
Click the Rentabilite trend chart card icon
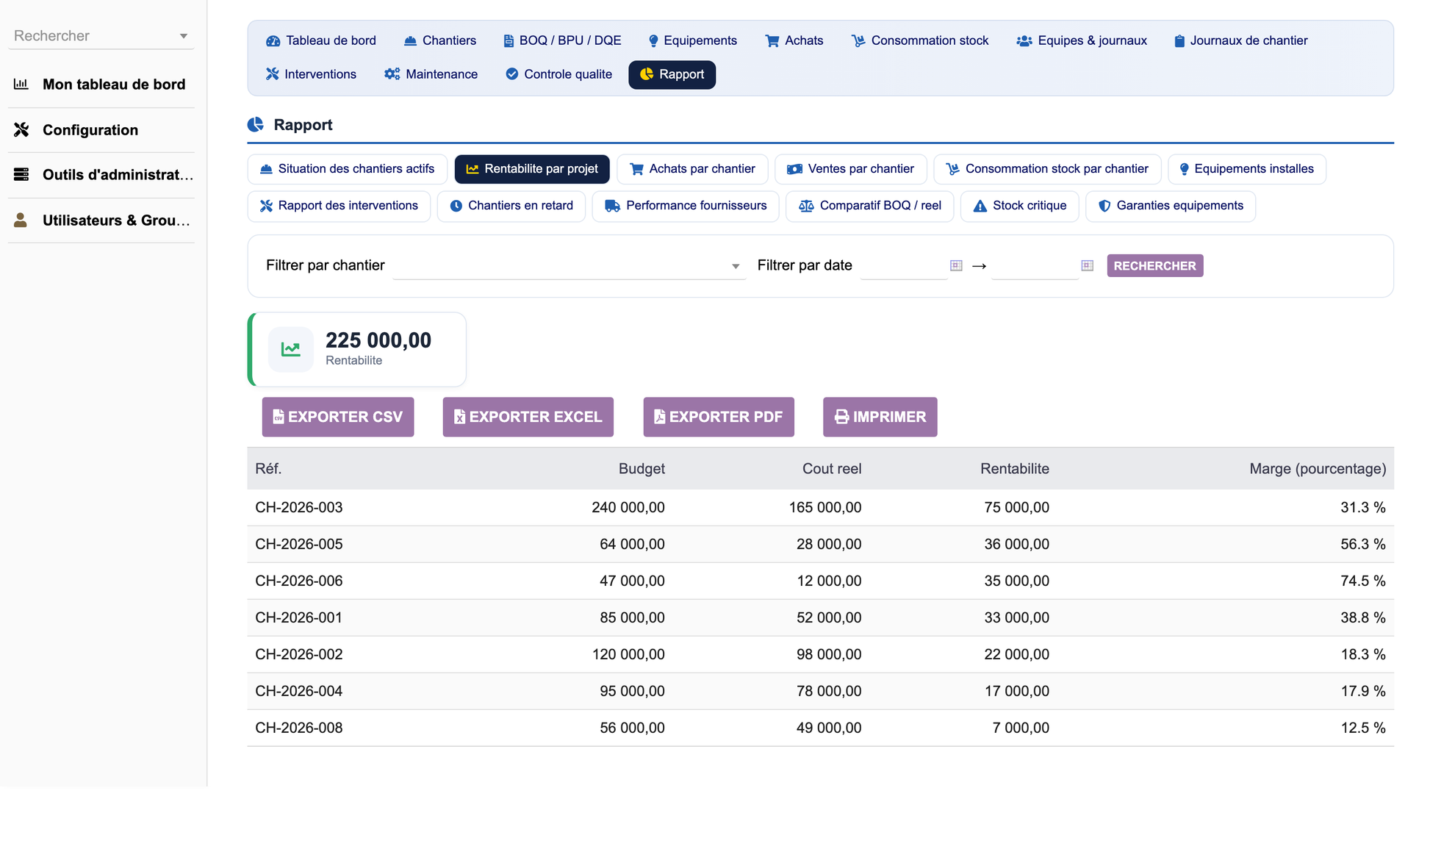click(291, 350)
